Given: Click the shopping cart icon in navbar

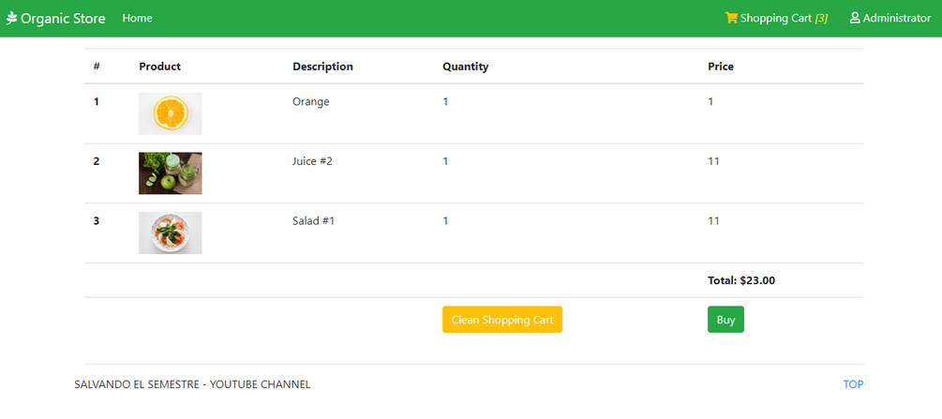Looking at the screenshot, I should (x=731, y=18).
